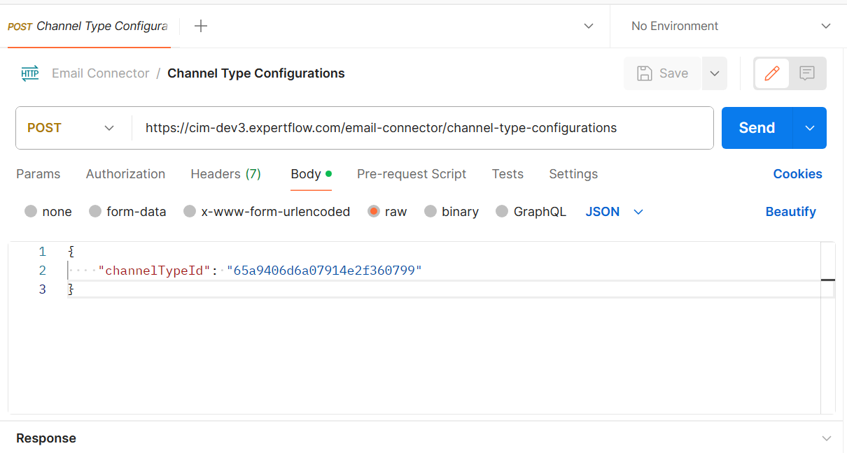Click the pencil edit mode icon

[x=772, y=73]
